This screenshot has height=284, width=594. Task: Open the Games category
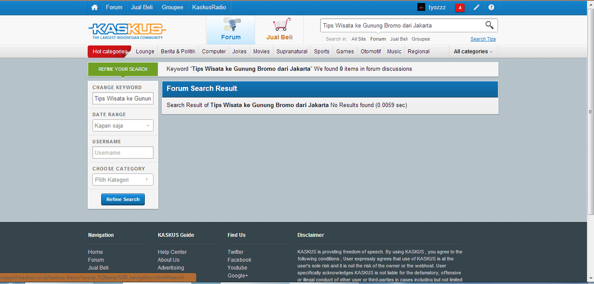click(x=345, y=52)
